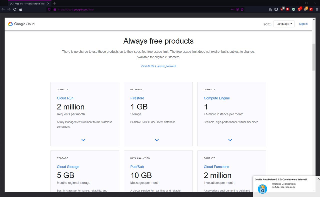Open the Firefox hamburger menu
This screenshot has width=320, height=197.
[x=317, y=9]
